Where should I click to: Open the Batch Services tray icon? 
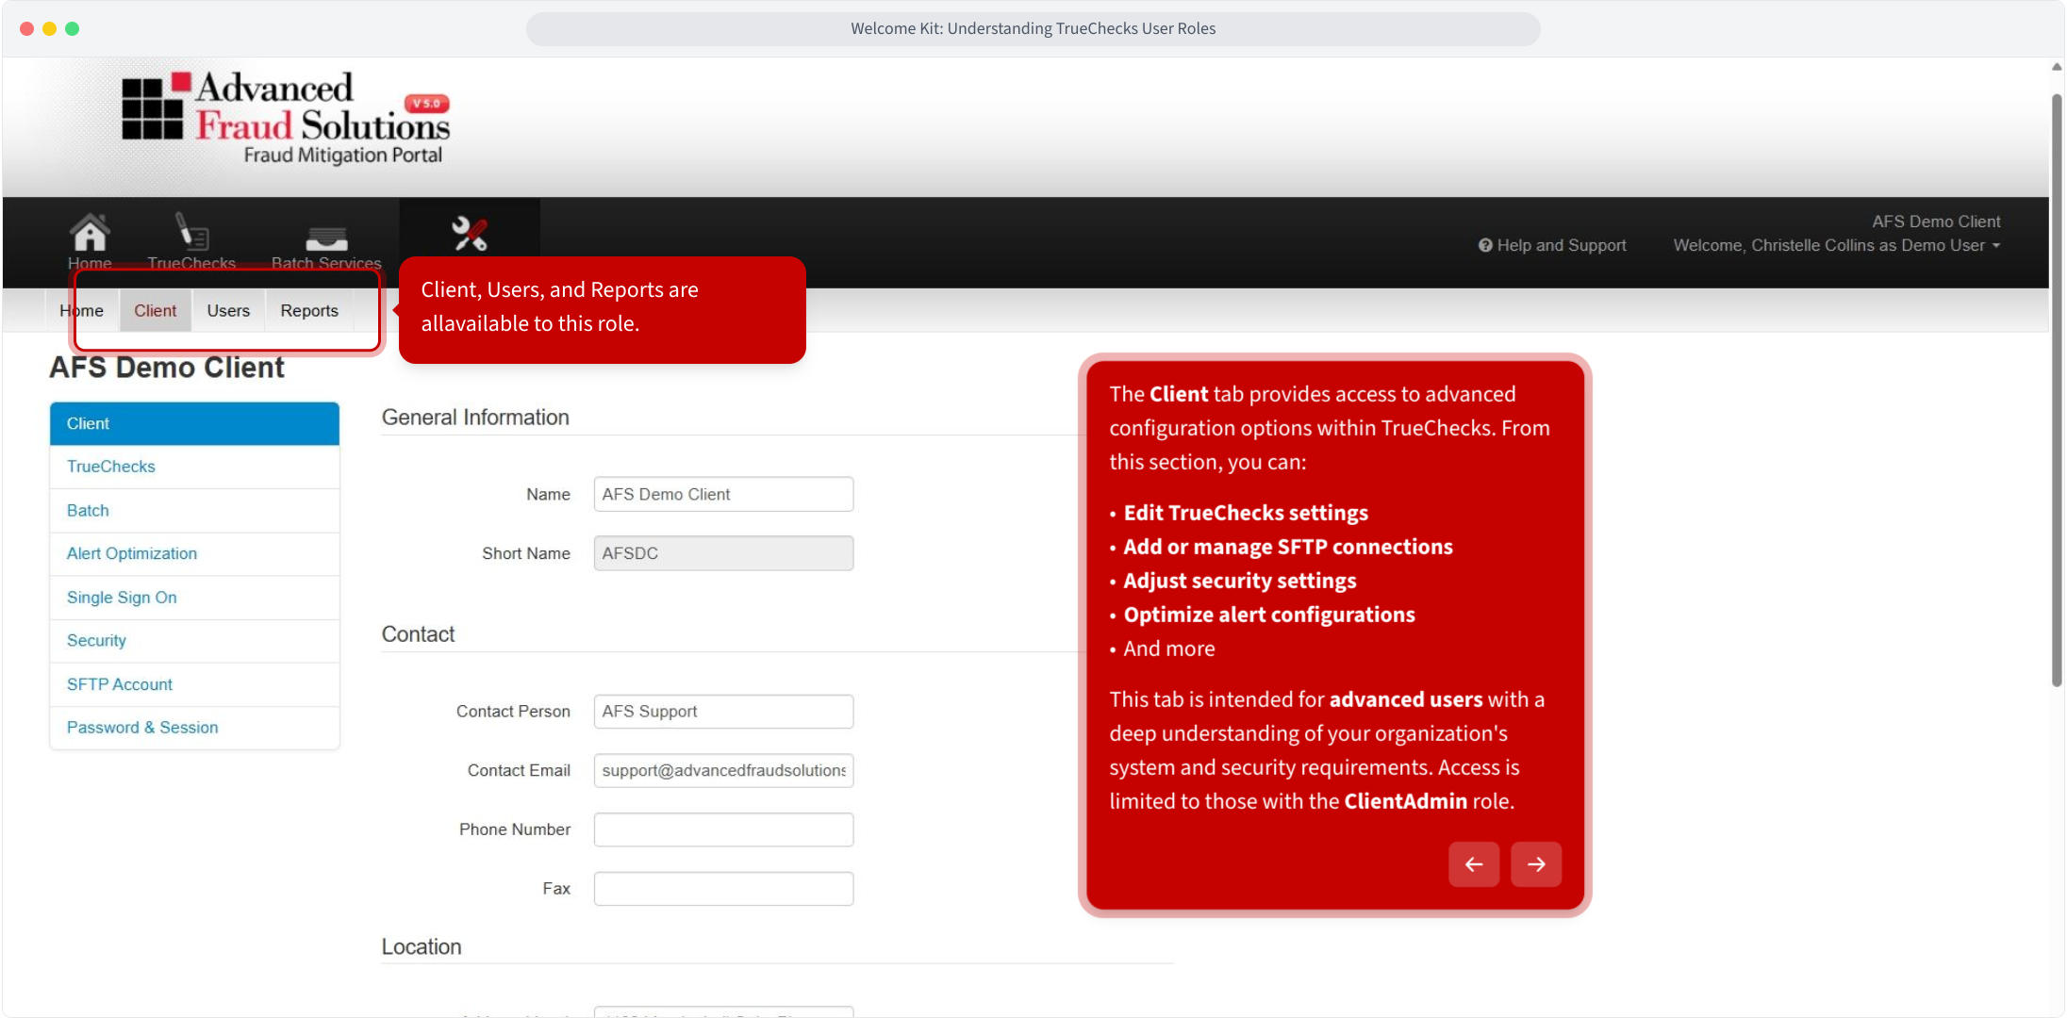click(326, 238)
